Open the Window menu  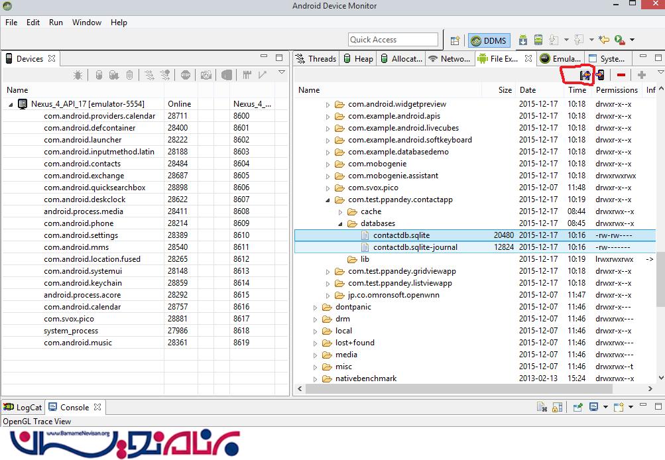tap(86, 22)
